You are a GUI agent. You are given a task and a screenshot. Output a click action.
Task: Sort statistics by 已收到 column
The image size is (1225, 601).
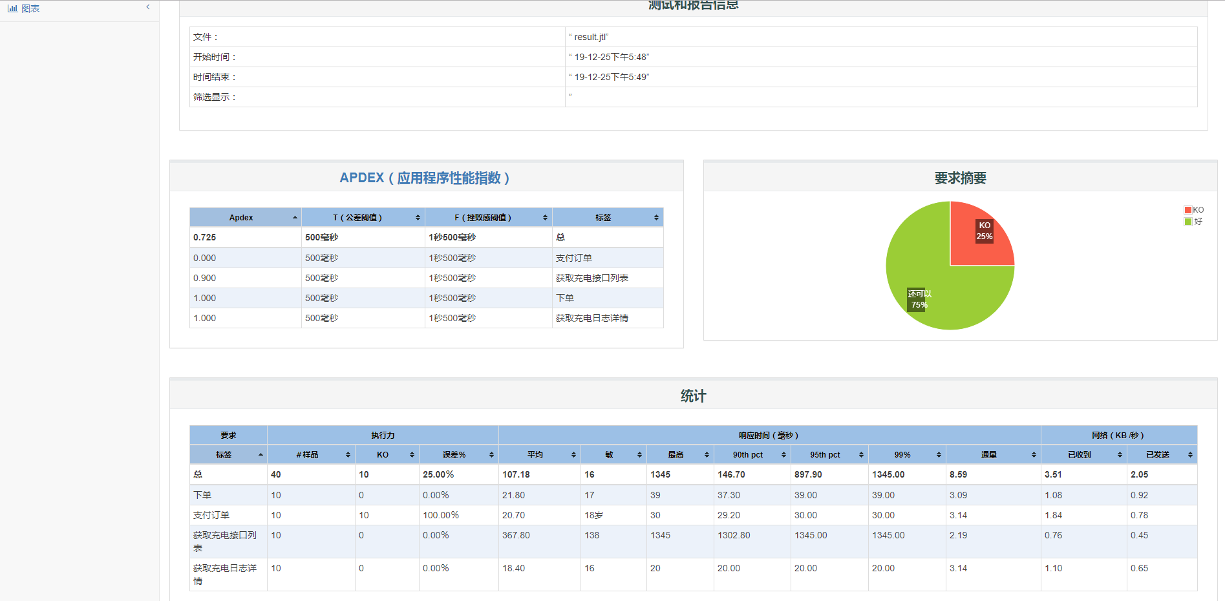click(1084, 454)
